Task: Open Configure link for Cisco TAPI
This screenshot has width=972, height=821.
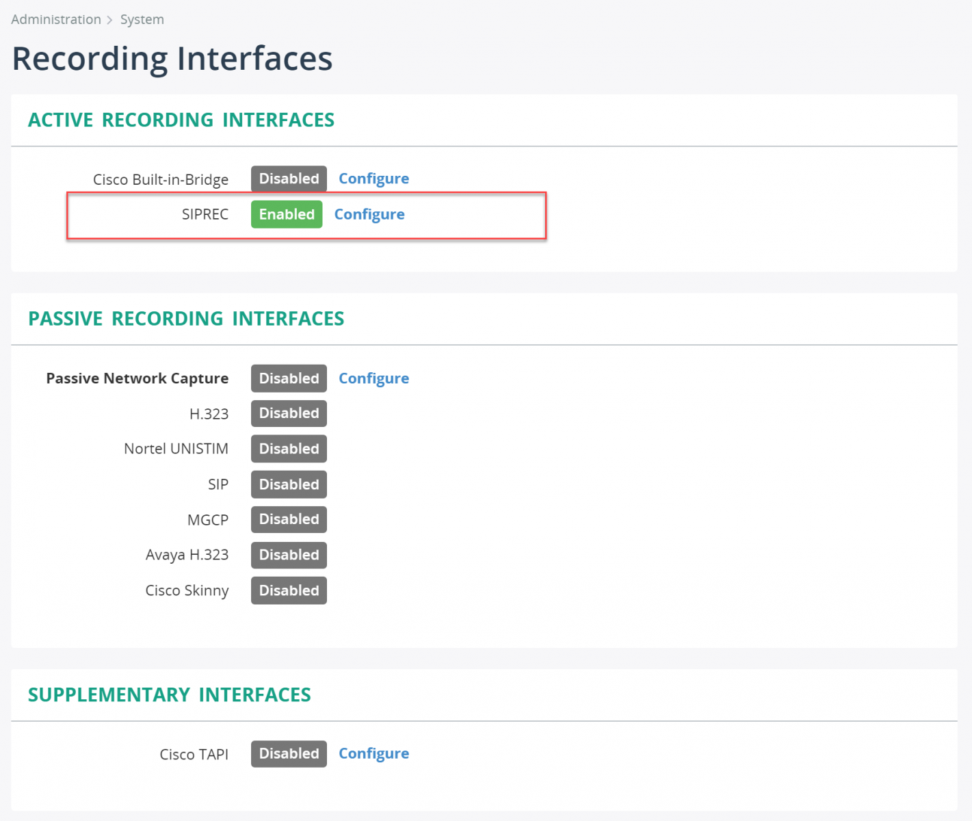Action: tap(373, 753)
